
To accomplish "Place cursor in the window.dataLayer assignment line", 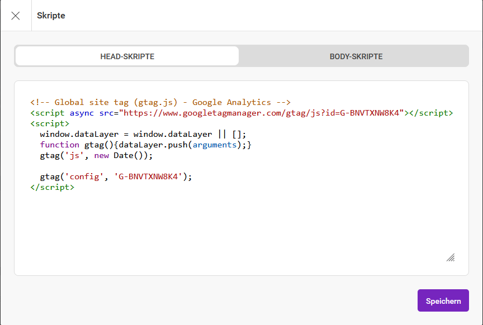I will [x=143, y=134].
